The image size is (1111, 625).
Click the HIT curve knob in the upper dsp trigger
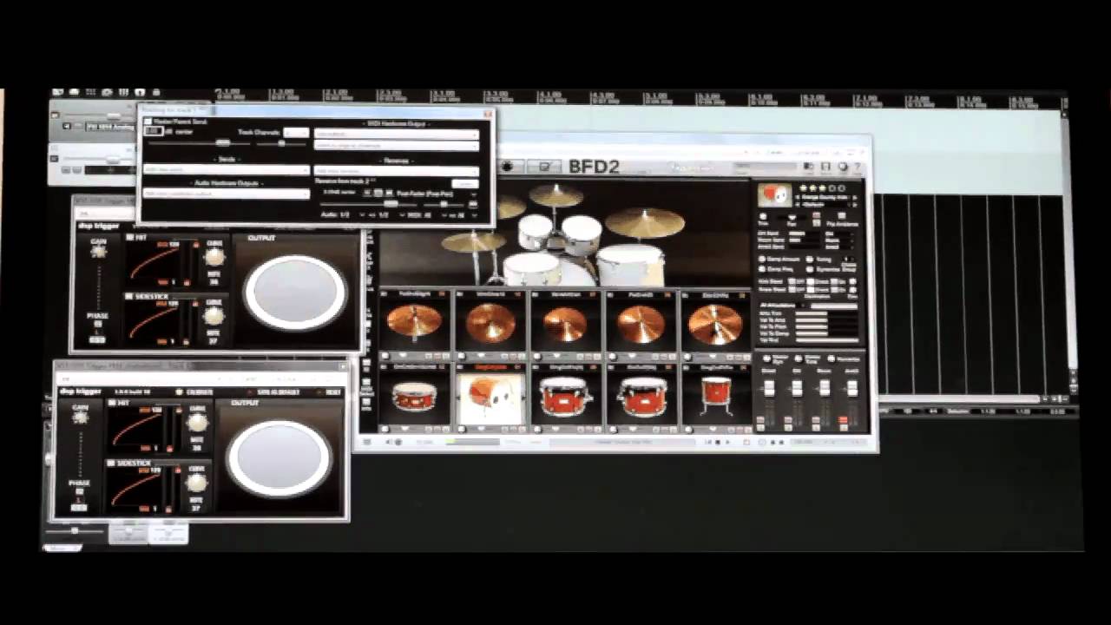[214, 257]
